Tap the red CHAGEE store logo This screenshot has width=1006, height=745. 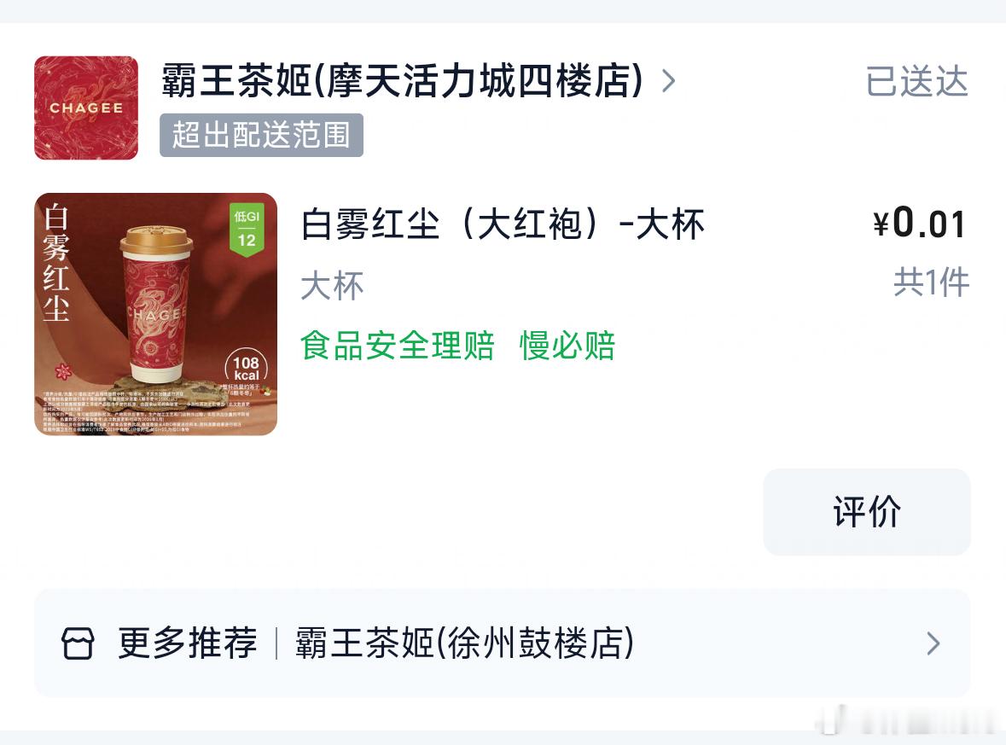pyautogui.click(x=86, y=108)
